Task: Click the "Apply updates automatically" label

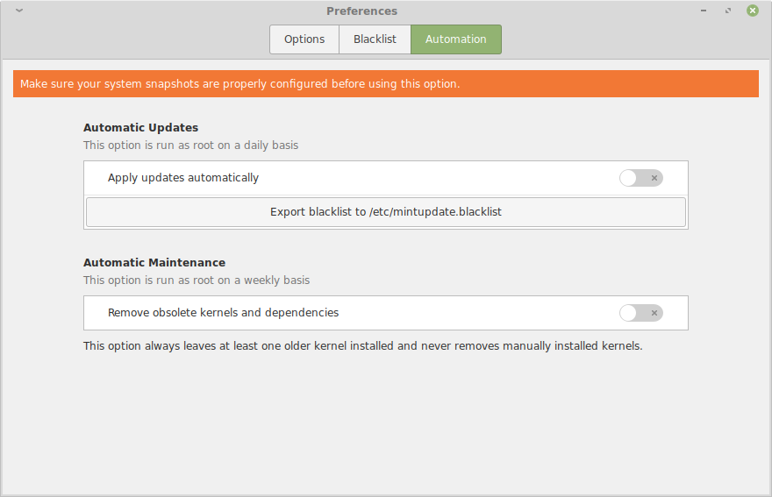Action: (183, 178)
